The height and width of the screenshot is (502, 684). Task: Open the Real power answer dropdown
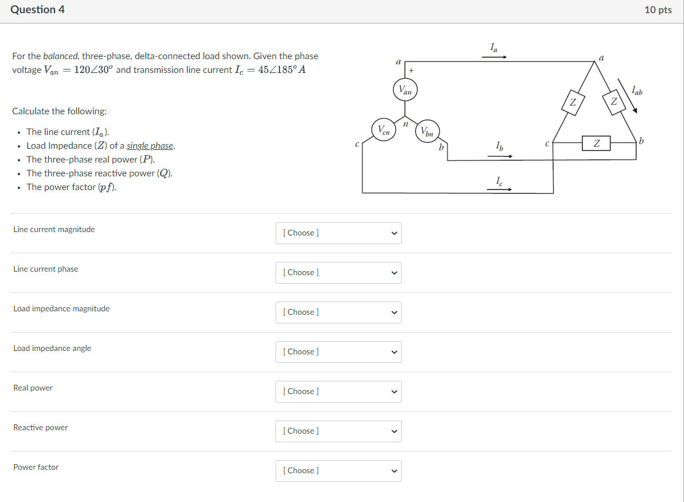click(338, 391)
